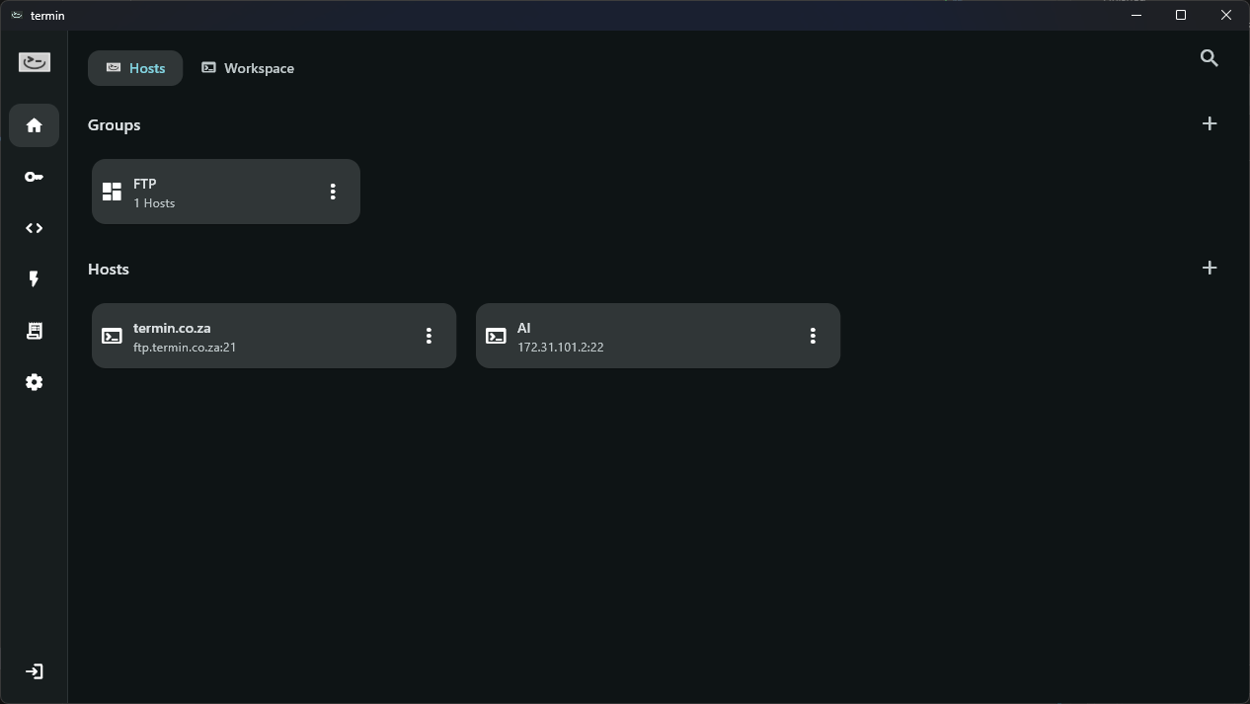
Task: Open FTP group options menu
Action: (333, 192)
